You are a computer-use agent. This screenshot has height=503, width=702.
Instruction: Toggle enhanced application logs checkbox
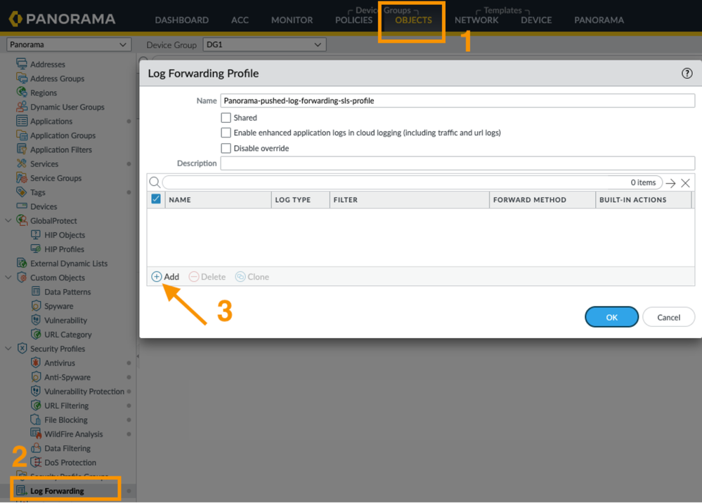(x=226, y=133)
